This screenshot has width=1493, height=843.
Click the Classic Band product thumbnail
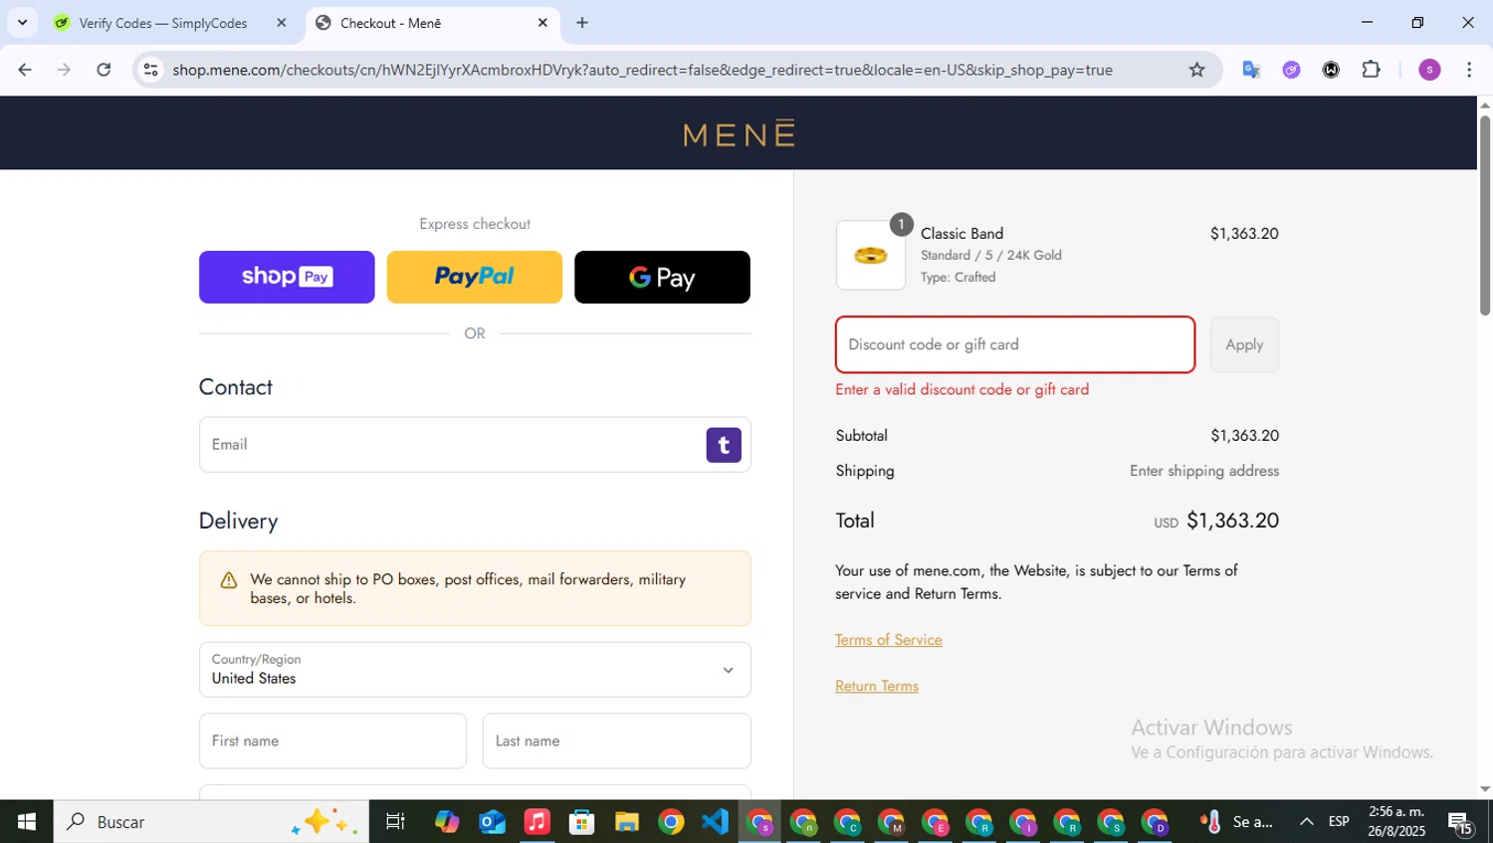tap(871, 256)
